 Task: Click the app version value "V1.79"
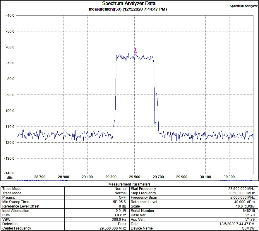pyautogui.click(x=250, y=220)
